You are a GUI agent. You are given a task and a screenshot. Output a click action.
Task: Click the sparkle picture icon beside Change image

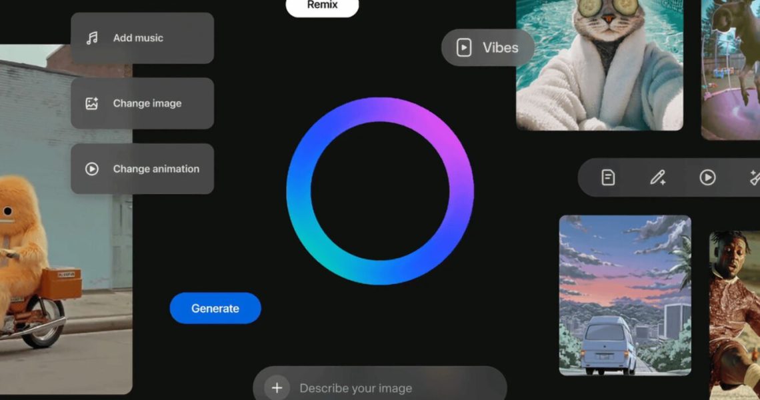tap(92, 103)
